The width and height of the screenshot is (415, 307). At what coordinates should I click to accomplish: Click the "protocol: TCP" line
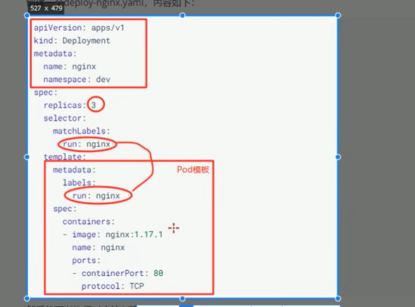pyautogui.click(x=113, y=286)
